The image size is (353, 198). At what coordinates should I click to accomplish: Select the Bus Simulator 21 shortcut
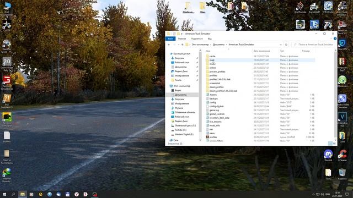[7, 101]
